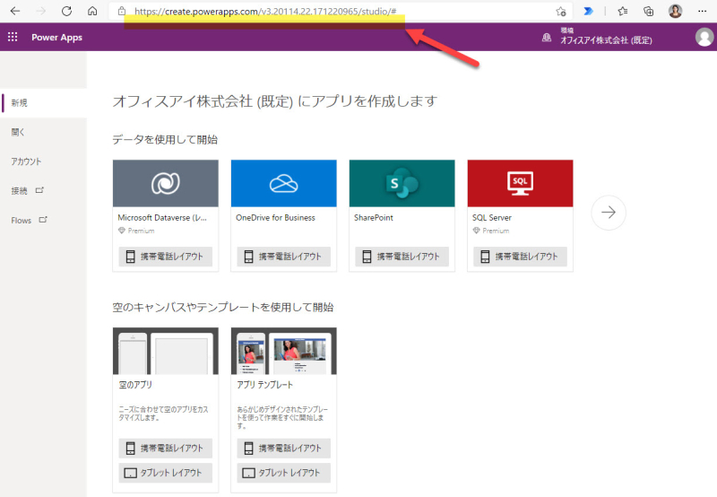Click the SQL Server card title

tap(491, 218)
